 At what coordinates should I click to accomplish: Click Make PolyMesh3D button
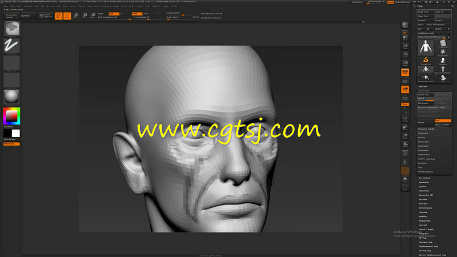pos(439,25)
